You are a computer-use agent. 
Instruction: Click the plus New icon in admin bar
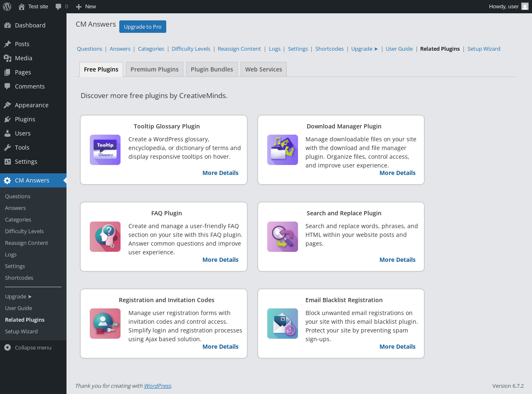pyautogui.click(x=79, y=7)
